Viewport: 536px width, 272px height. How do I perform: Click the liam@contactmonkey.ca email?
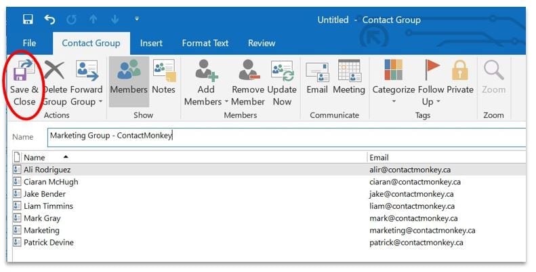(412, 206)
